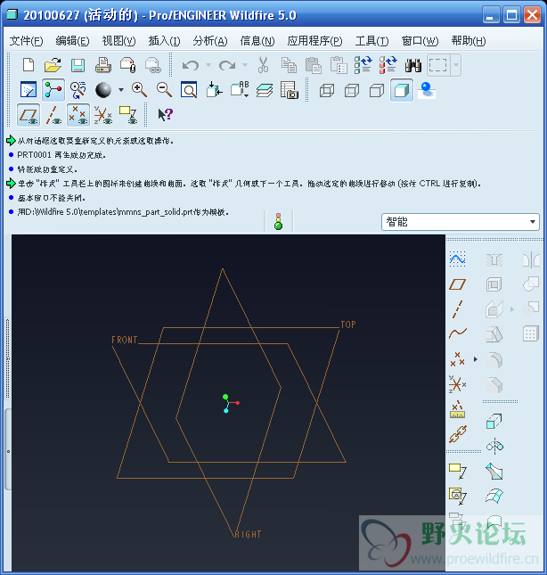This screenshot has width=547, height=575.
Task: Open an existing file via the folder icon
Action: tap(53, 65)
